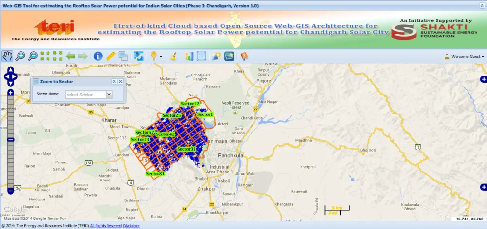Click the Sector25 map label
The width and height of the screenshot is (487, 229).
click(171, 115)
